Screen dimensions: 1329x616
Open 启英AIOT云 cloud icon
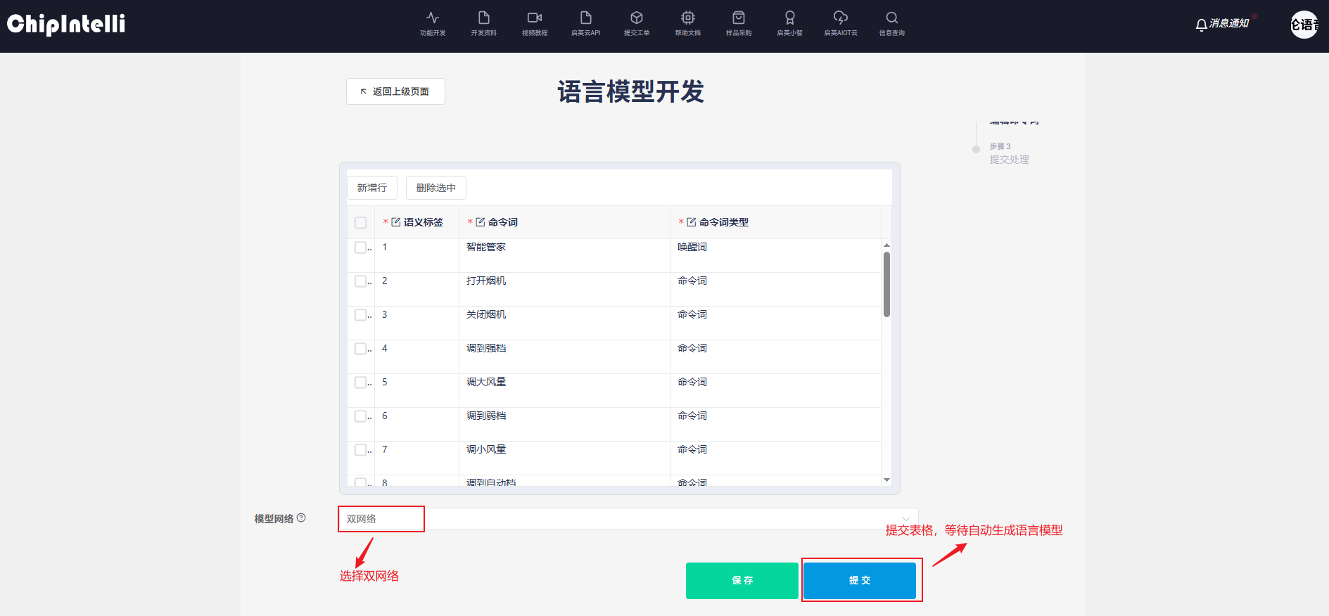pos(841,18)
